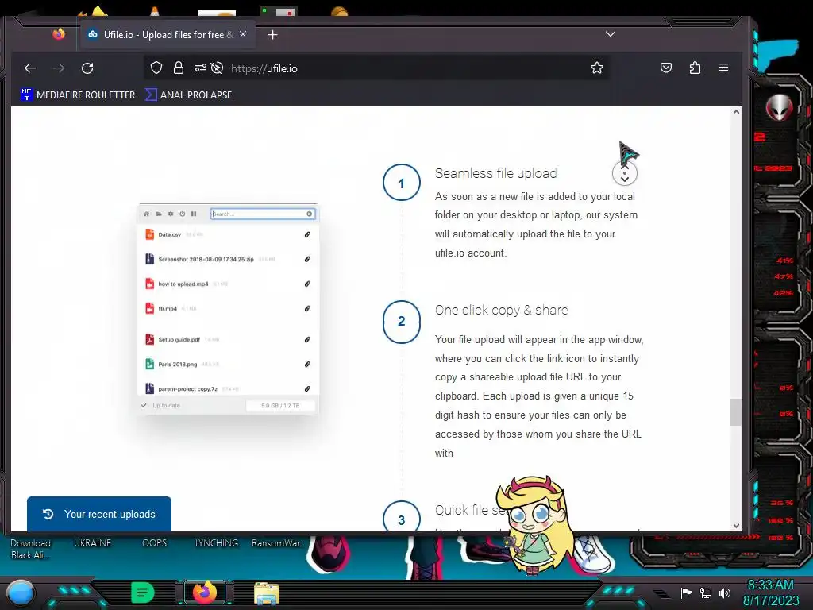This screenshot has height=610, width=813.
Task: Click the link icon beside Setup guide.pdf
Action: [x=307, y=339]
